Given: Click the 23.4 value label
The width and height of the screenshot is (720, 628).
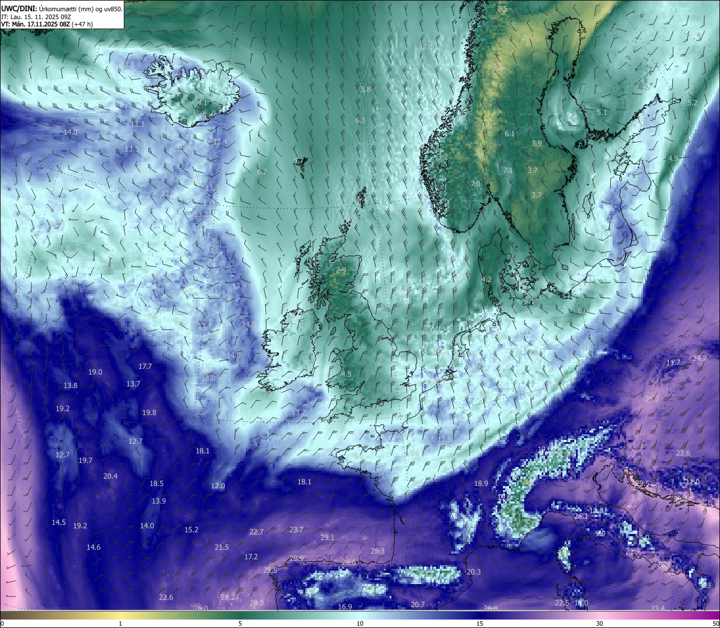Looking at the screenshot, I should click(x=658, y=608).
